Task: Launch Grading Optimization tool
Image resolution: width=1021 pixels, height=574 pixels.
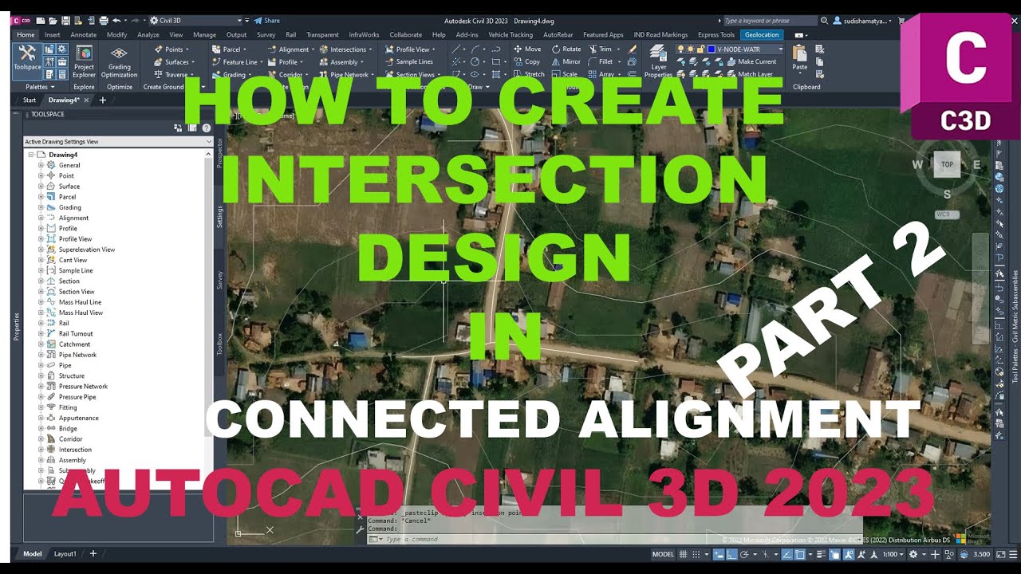Action: coord(120,61)
